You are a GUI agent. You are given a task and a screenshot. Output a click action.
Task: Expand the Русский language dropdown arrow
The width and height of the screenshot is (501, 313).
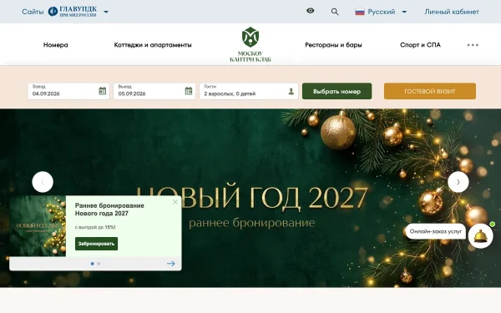coord(404,13)
